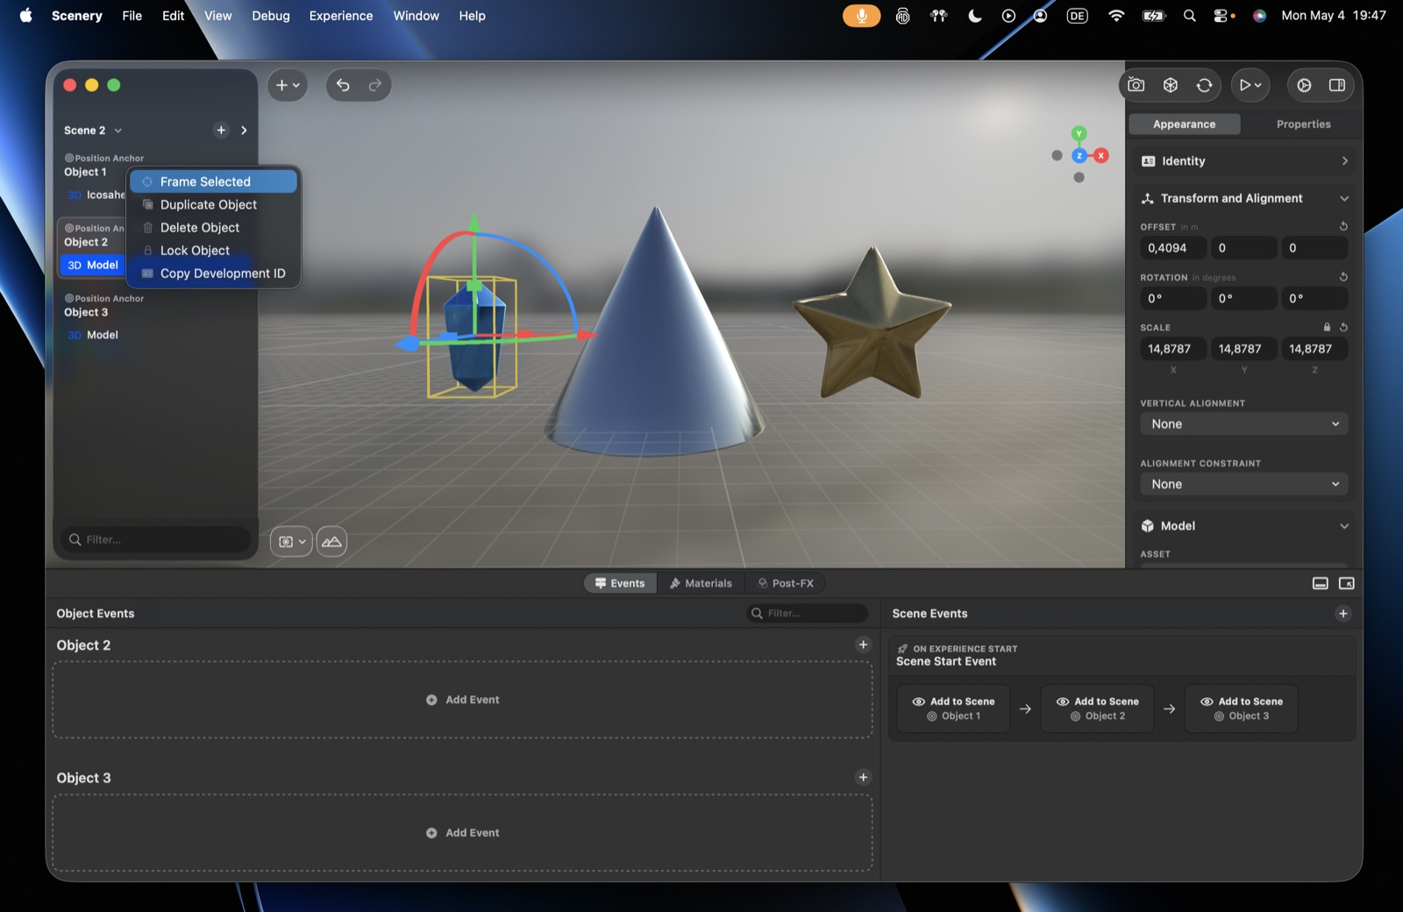Image resolution: width=1403 pixels, height=912 pixels.
Task: Focus the Object Events Filter field
Action: 808,614
